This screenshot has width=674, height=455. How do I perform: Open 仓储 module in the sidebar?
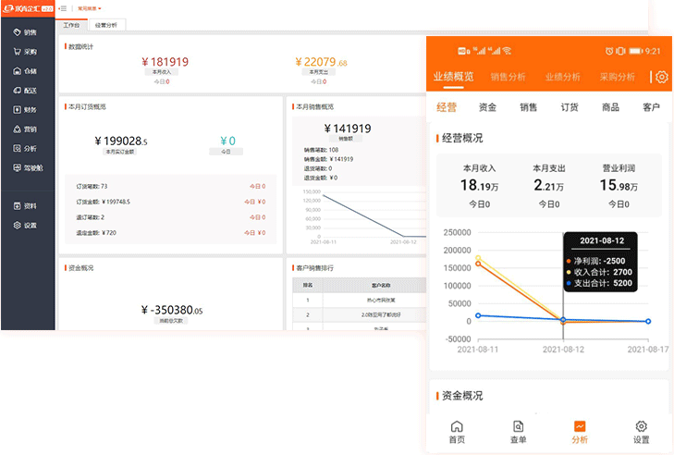(x=25, y=70)
